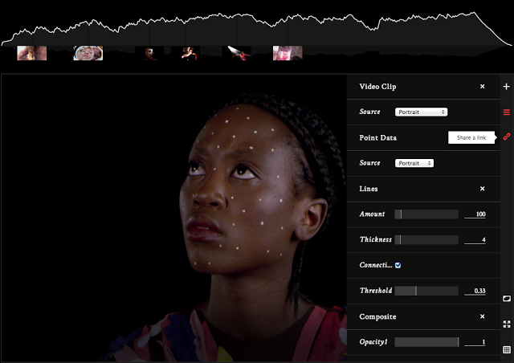
Task: Click the Share a link tooltip
Action: [x=471, y=137]
